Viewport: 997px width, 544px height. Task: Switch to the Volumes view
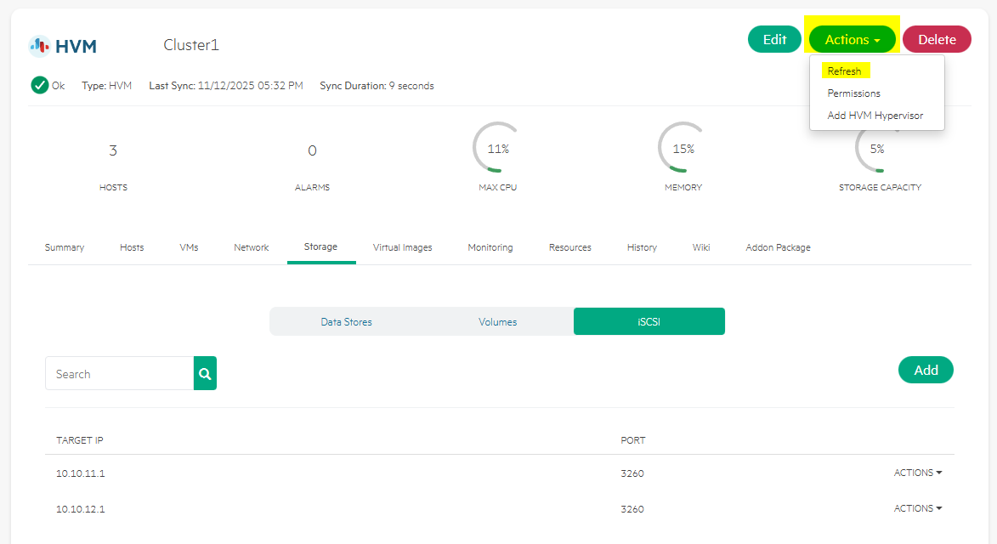497,322
